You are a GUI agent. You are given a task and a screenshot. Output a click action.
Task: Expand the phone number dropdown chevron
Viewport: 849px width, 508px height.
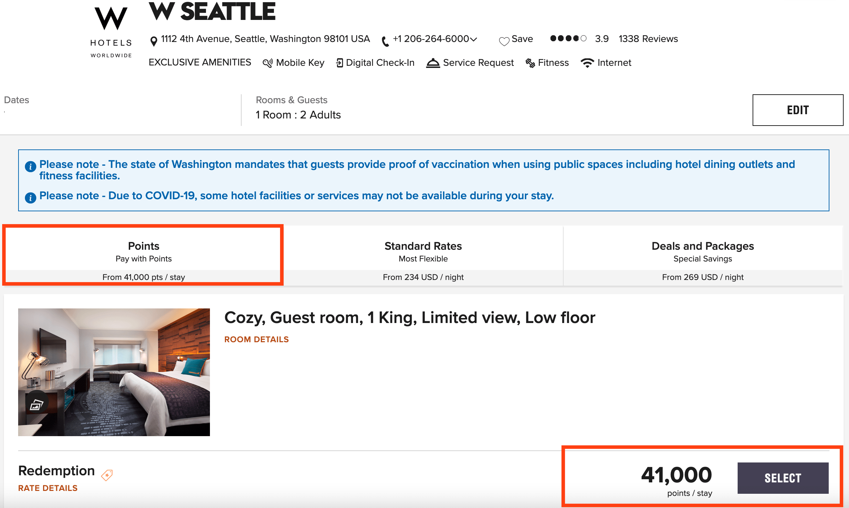pyautogui.click(x=473, y=39)
